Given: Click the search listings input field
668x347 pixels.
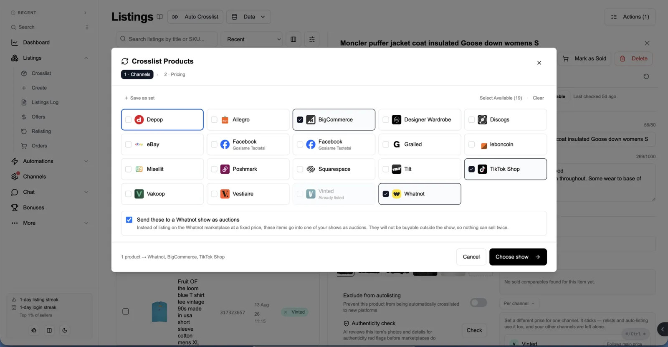Looking at the screenshot, I should [x=167, y=39].
